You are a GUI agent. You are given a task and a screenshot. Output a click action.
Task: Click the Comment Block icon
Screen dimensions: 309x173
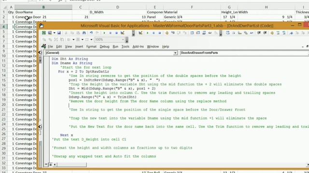pos(278,33)
